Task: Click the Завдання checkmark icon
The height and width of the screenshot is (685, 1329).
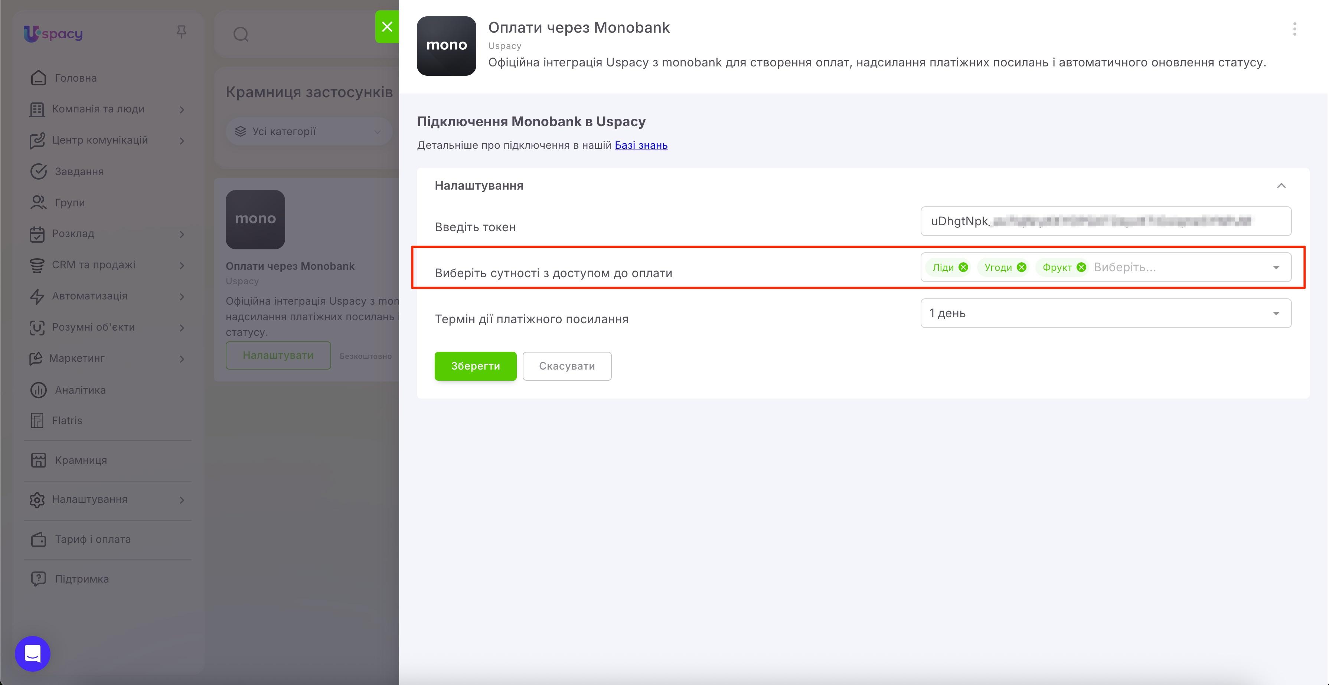Action: [x=38, y=171]
